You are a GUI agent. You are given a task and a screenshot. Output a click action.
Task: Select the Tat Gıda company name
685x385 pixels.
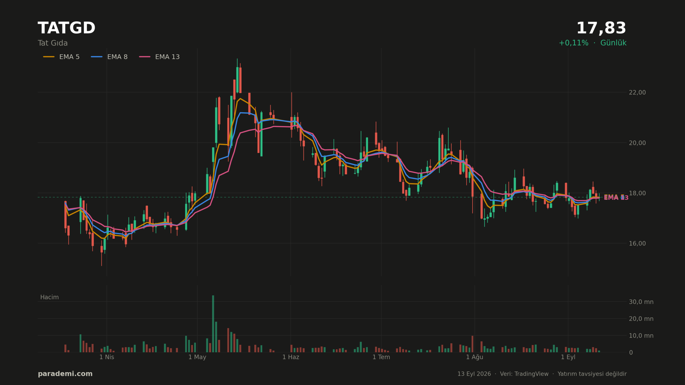click(53, 43)
